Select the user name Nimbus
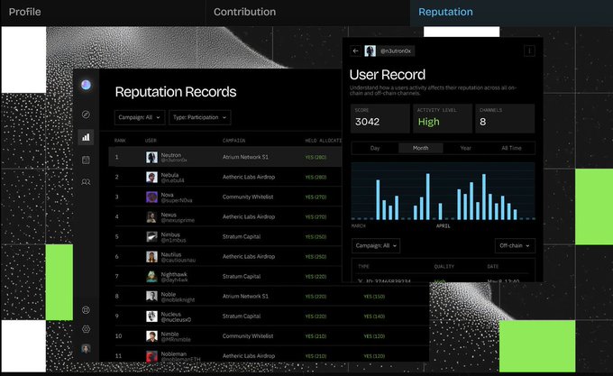613x376 pixels. coord(170,234)
